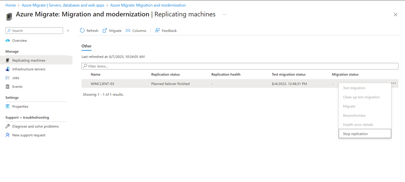This screenshot has width=405, height=182.
Task: Click the Columns icon in toolbar
Action: tap(128, 31)
